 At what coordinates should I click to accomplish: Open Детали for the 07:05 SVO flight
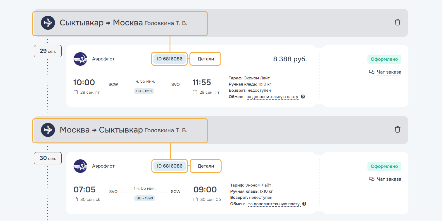tap(206, 166)
